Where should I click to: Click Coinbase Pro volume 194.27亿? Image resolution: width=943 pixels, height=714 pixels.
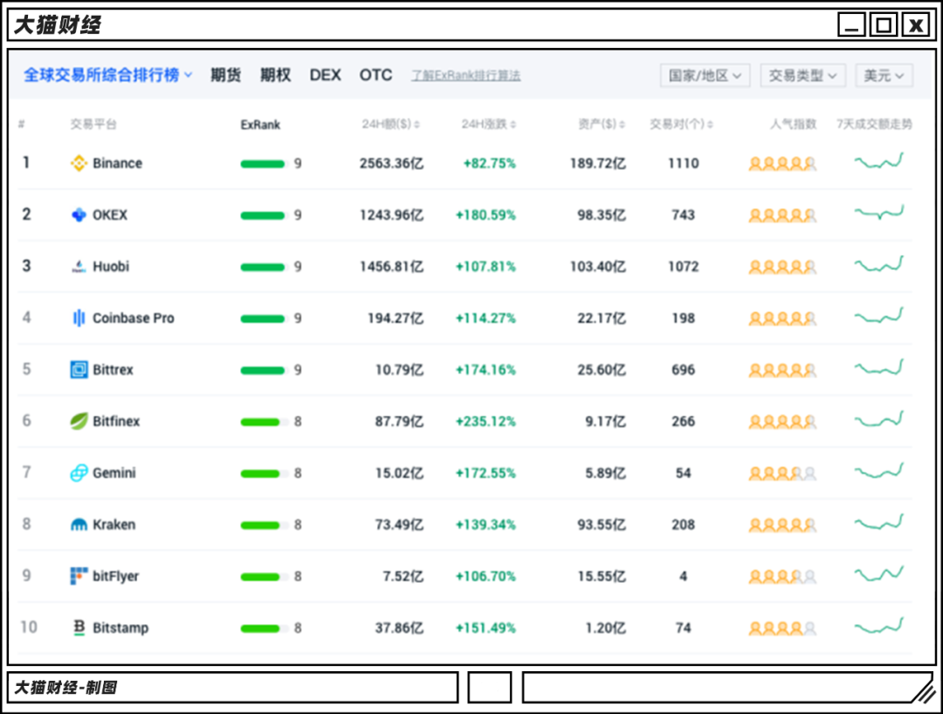point(396,318)
